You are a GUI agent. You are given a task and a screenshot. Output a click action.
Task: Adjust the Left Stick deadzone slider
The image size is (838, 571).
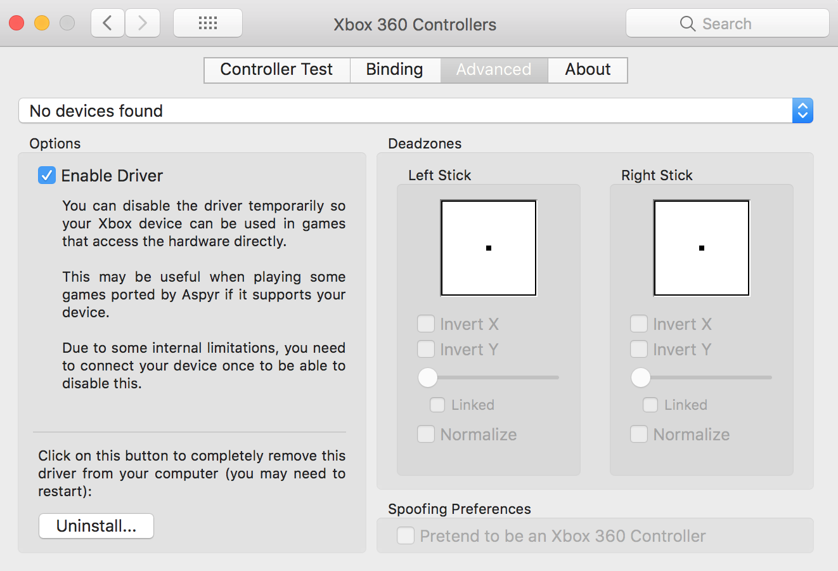(427, 377)
